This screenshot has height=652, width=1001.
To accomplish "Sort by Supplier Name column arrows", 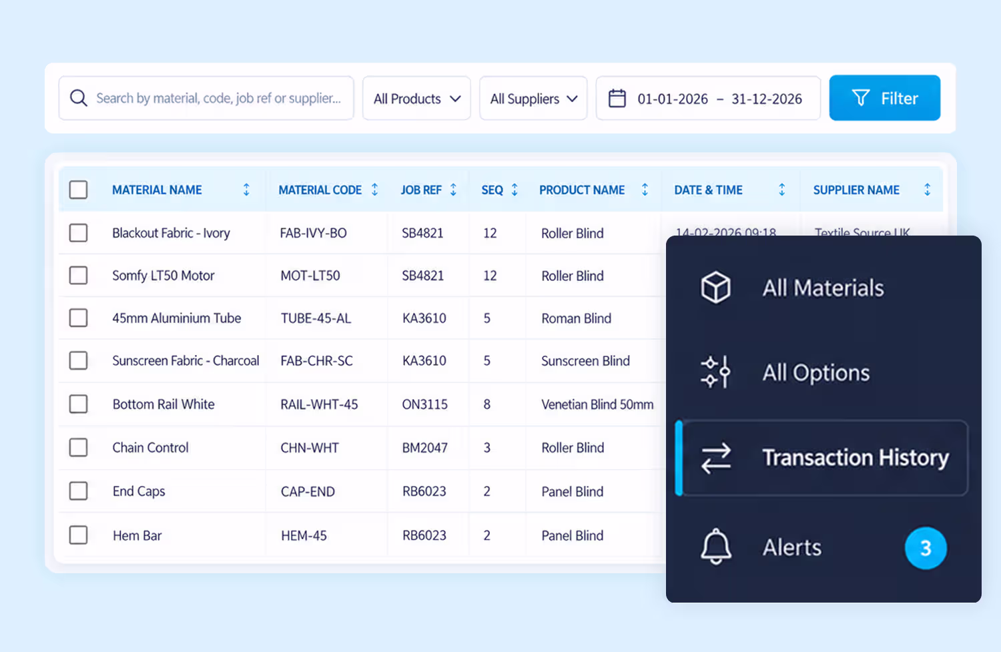I will click(927, 190).
